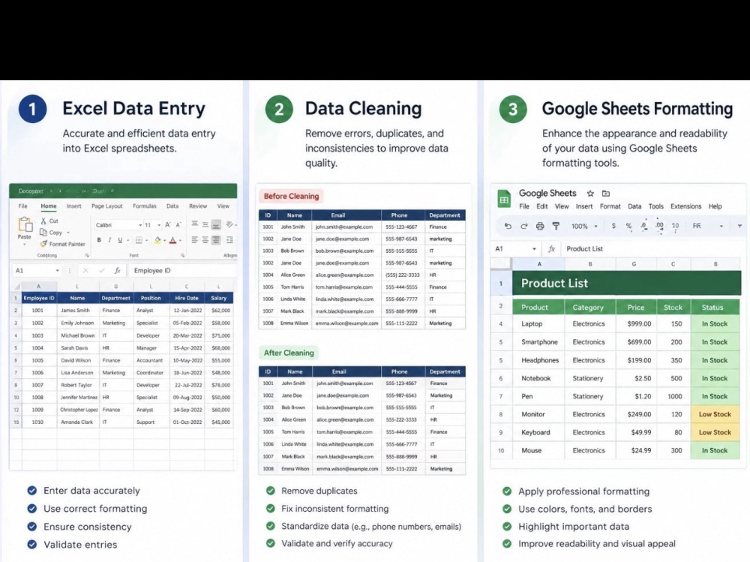Click the Sheets formula bar showing Product List
This screenshot has height=562, width=750.
point(653,249)
